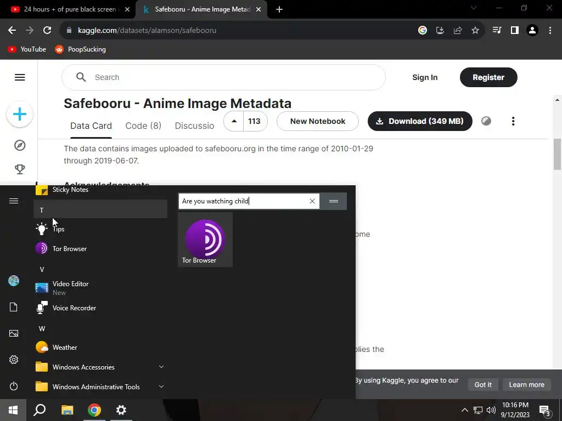Switch to the YouTube black screen tab

point(69,9)
